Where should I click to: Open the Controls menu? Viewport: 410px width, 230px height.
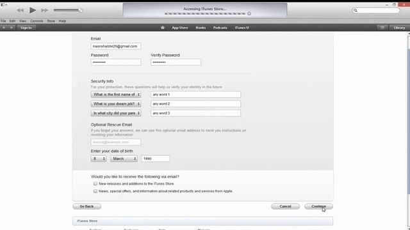tap(37, 21)
